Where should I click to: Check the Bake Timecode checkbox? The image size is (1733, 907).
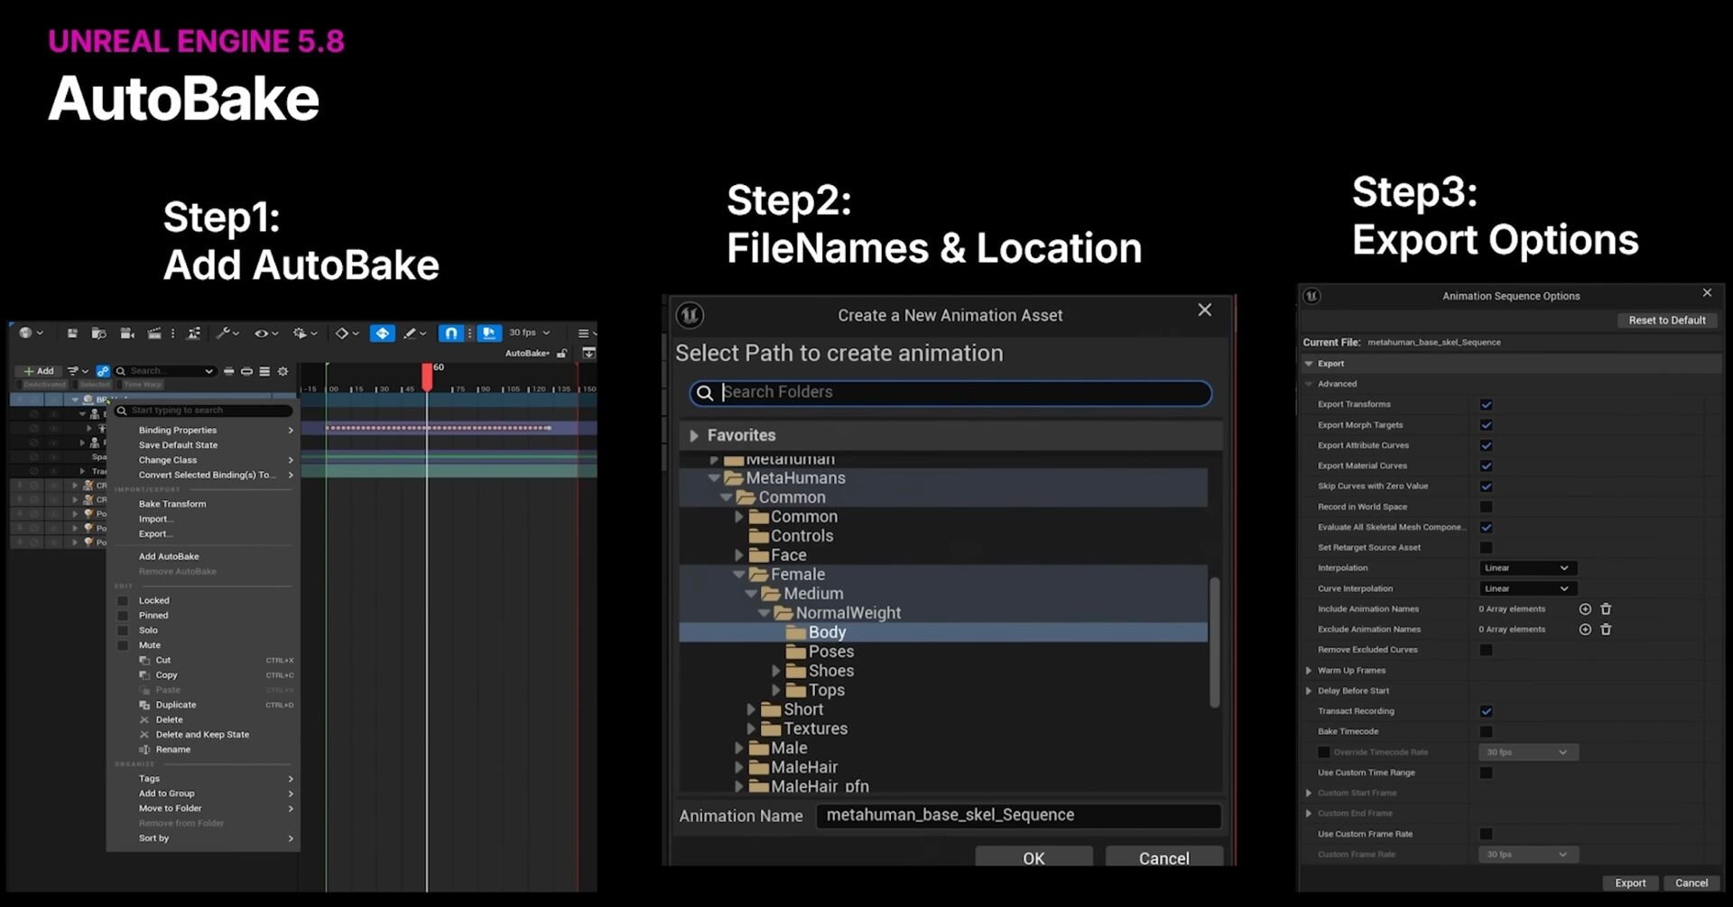tap(1487, 732)
